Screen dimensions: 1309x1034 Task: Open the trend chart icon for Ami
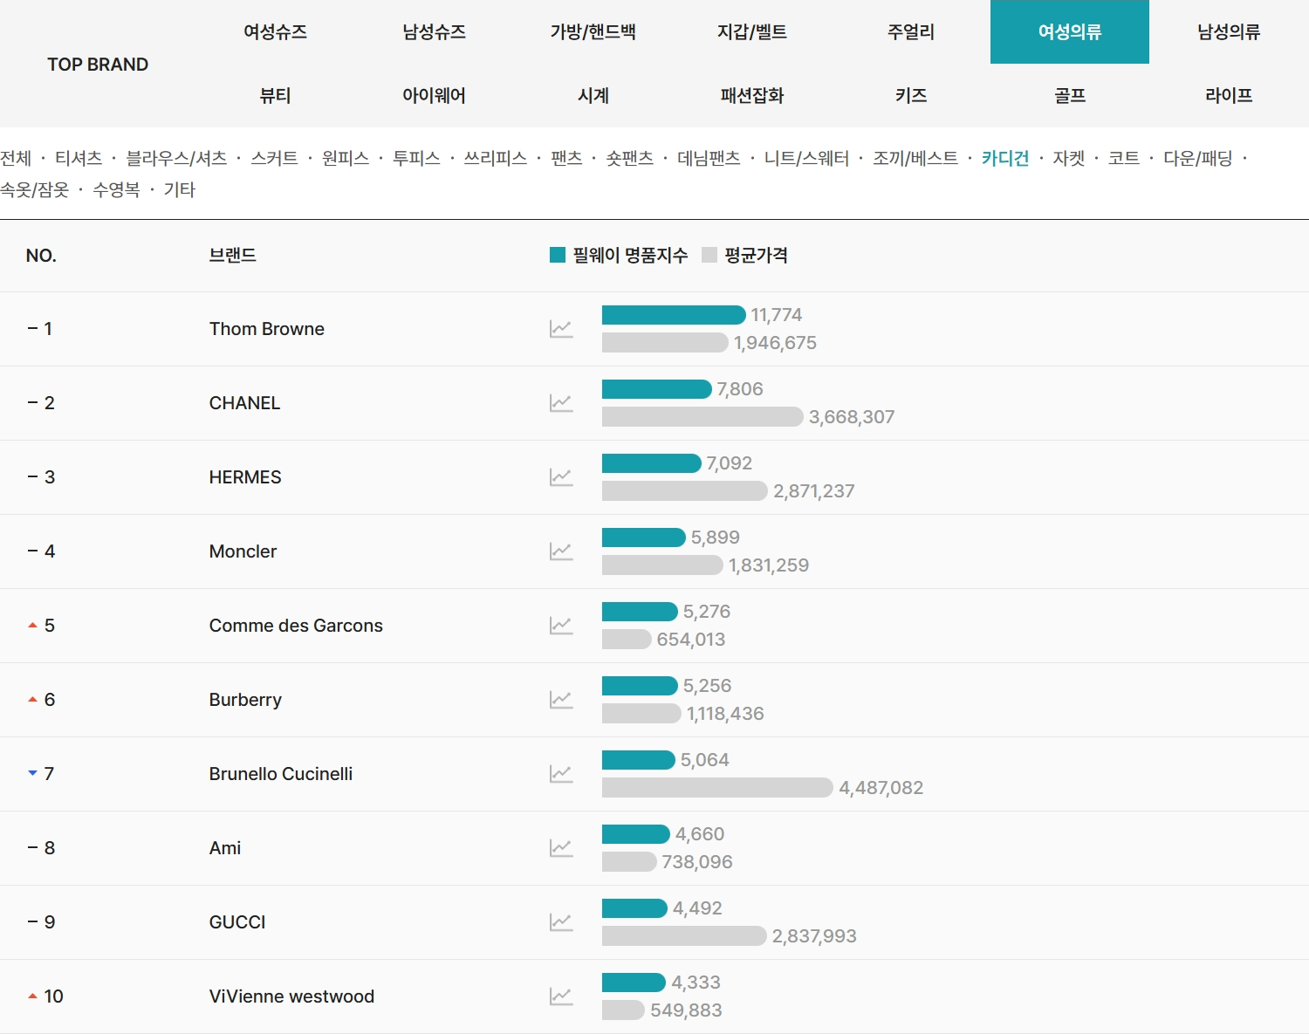(x=561, y=848)
